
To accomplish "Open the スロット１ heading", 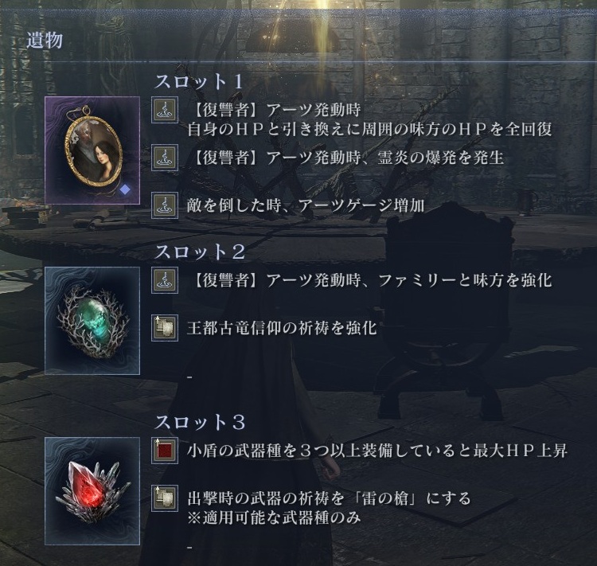I will coord(199,81).
